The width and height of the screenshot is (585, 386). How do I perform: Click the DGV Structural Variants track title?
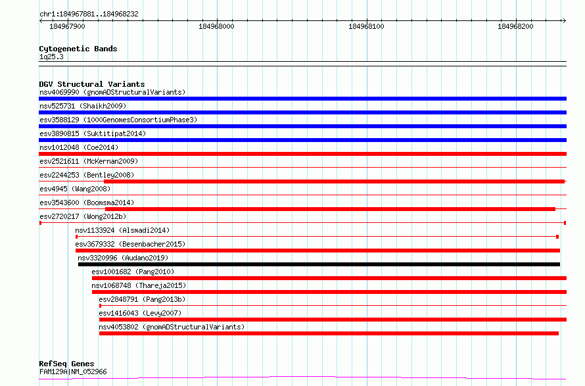click(92, 84)
